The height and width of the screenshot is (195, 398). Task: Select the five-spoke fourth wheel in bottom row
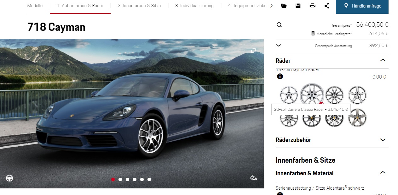(357, 118)
